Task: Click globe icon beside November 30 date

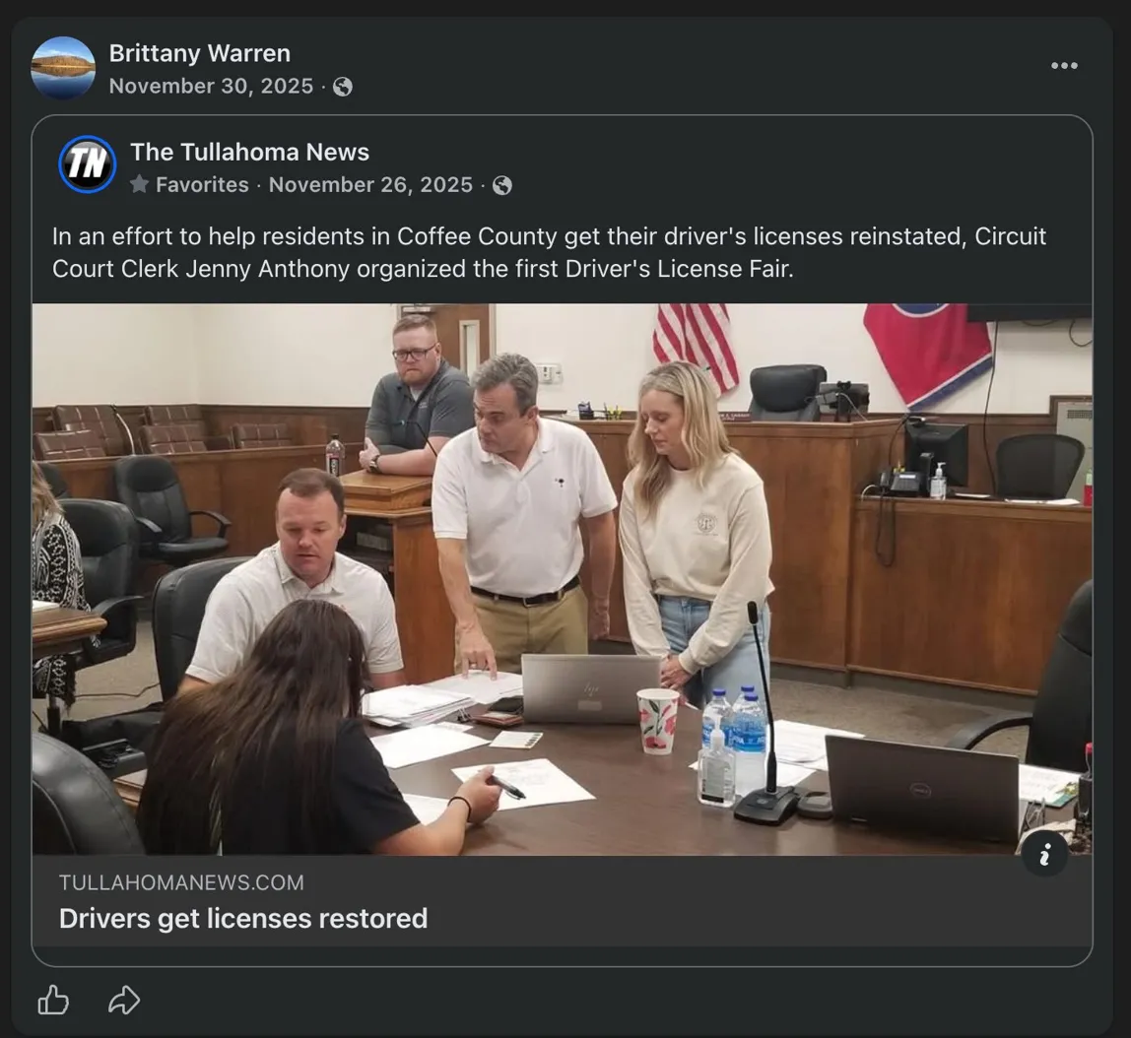Action: pyautogui.click(x=343, y=87)
